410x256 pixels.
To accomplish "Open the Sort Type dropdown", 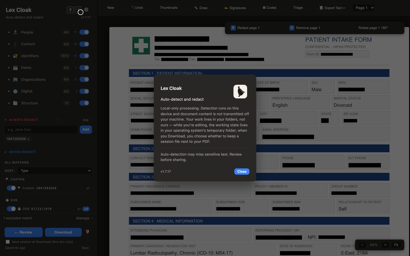I will (x=55, y=171).
